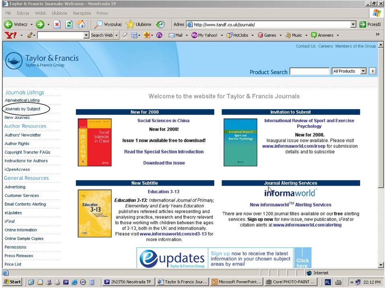Click Read the Special Section Introduction
Image resolution: width=386 pixels, height=288 pixels.
pos(164,152)
